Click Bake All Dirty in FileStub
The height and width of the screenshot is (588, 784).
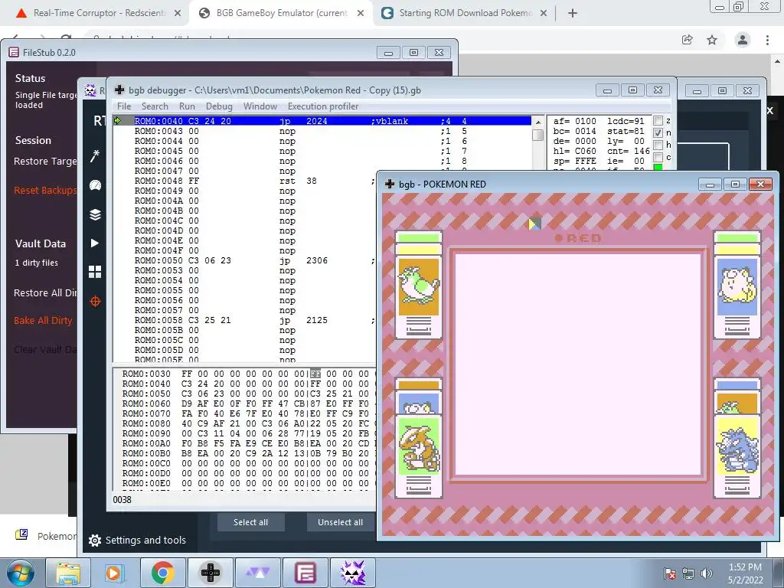point(43,321)
